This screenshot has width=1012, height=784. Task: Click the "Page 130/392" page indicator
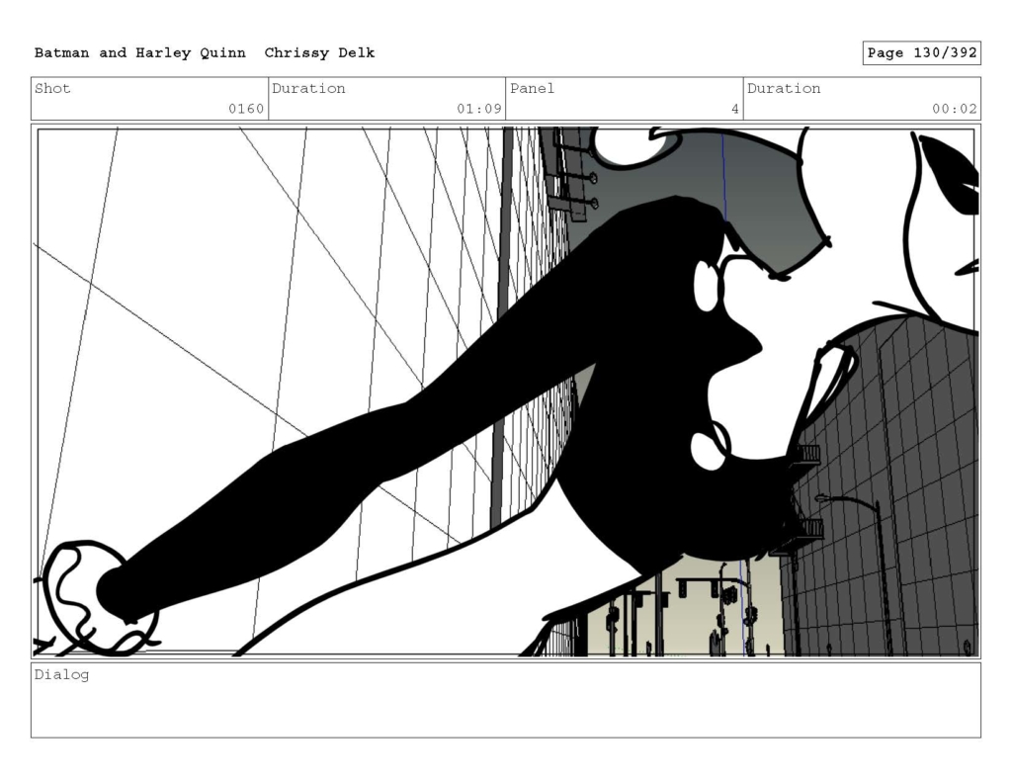pyautogui.click(x=922, y=53)
